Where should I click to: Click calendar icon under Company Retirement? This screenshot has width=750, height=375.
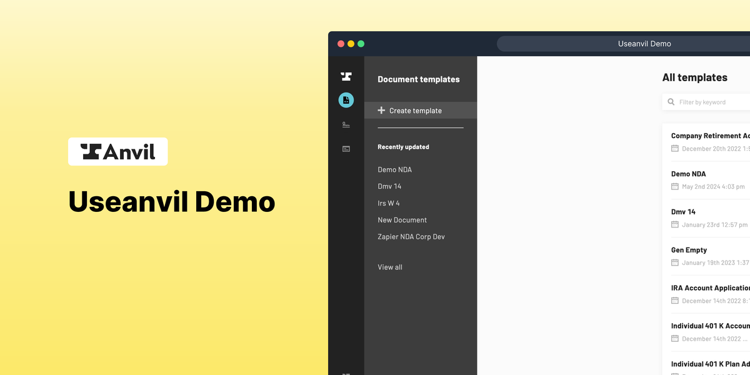point(675,149)
